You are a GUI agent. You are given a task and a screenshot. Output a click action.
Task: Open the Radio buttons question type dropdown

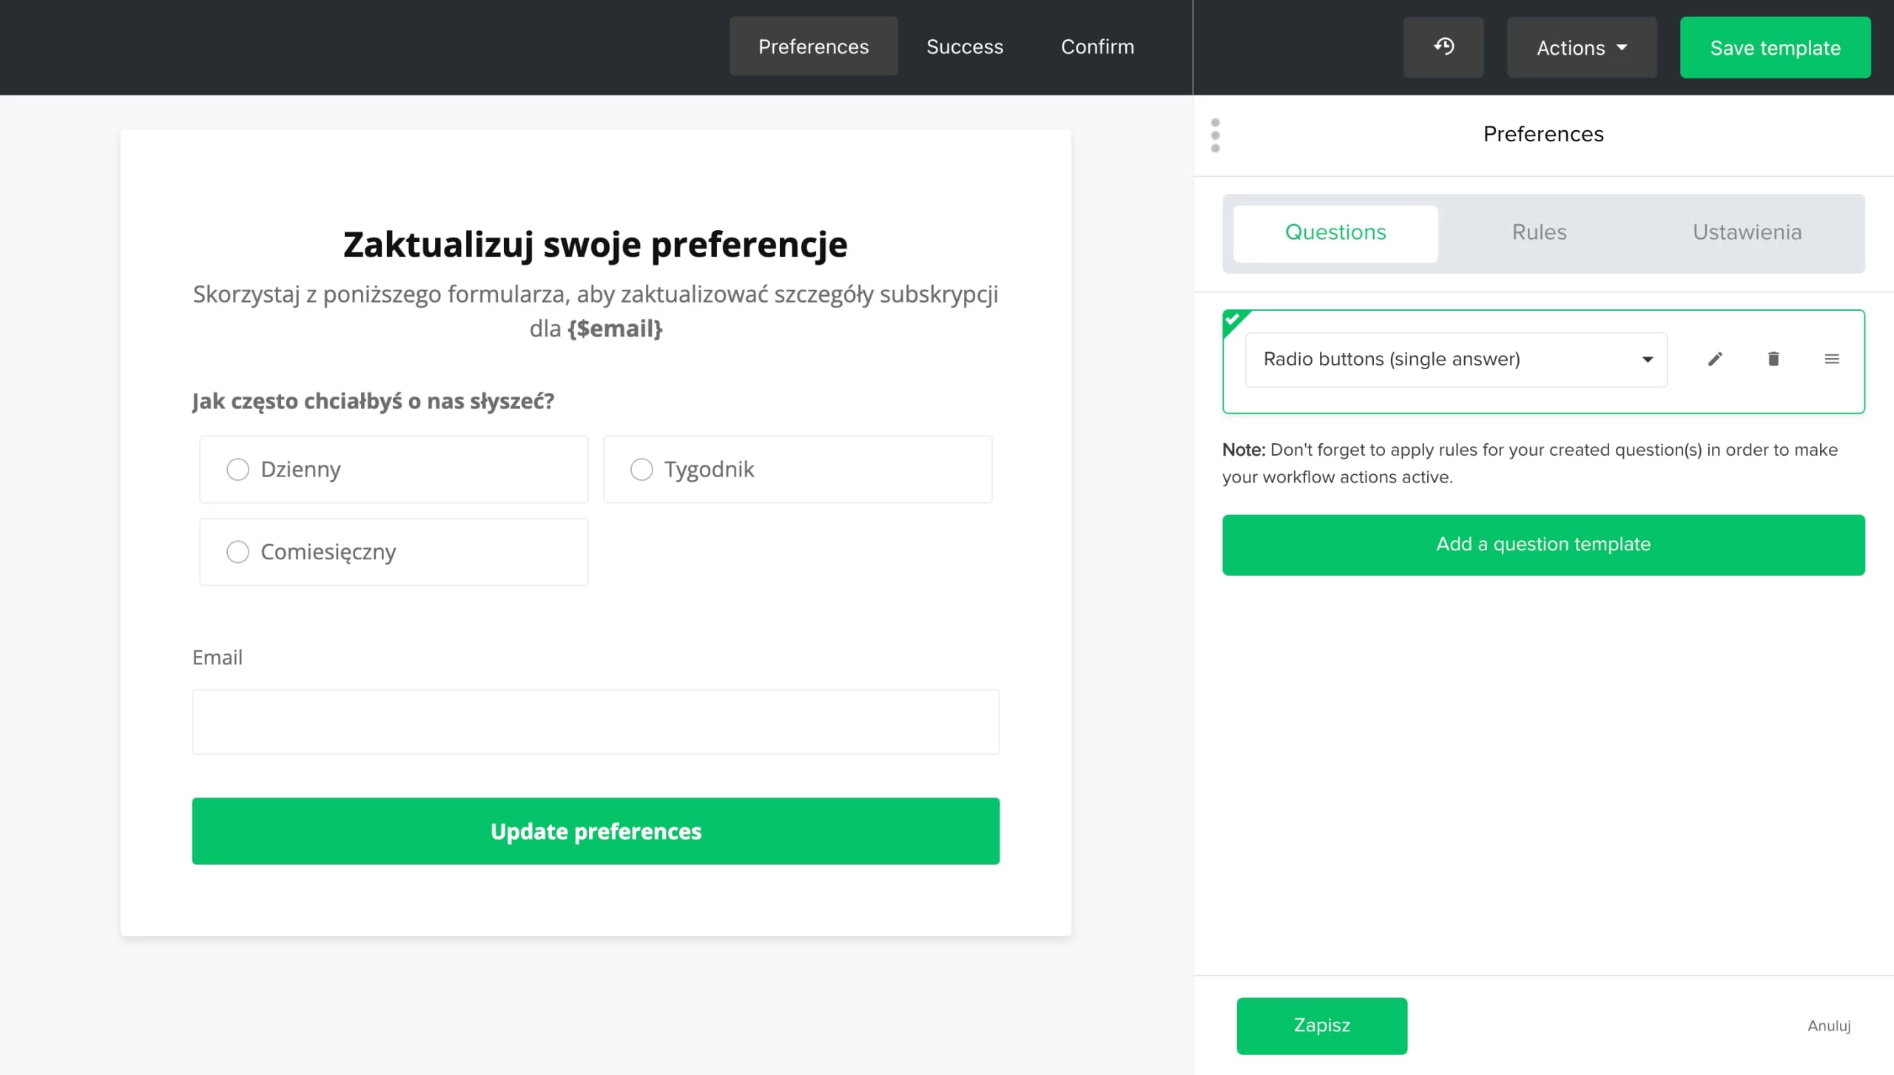(1456, 360)
